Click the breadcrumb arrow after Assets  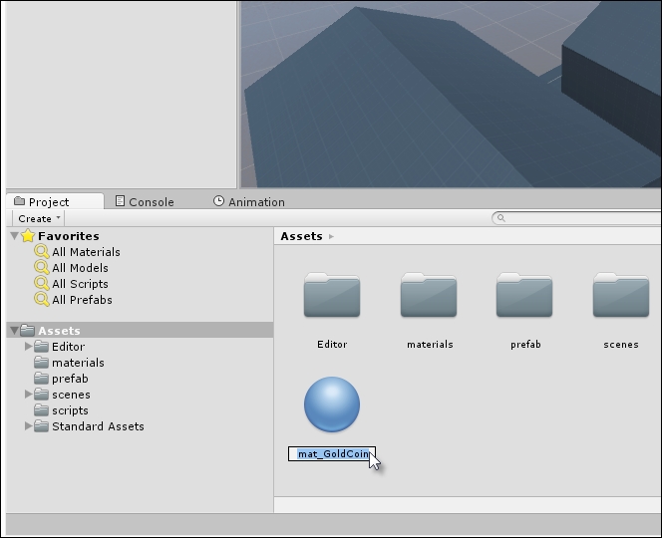click(331, 237)
